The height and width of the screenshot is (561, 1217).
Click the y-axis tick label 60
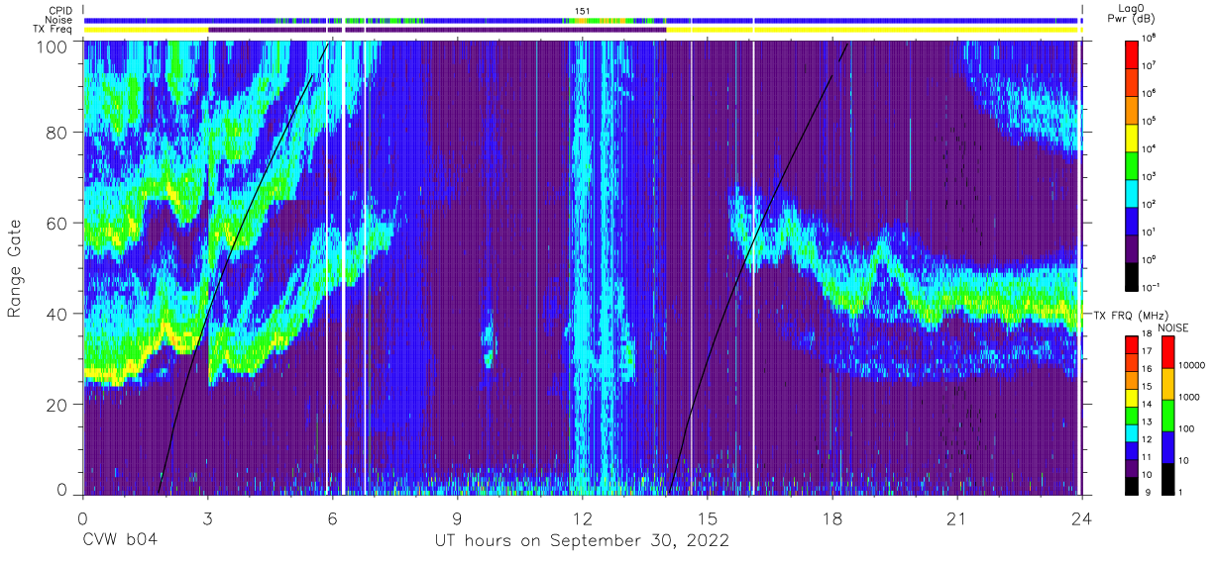(57, 224)
